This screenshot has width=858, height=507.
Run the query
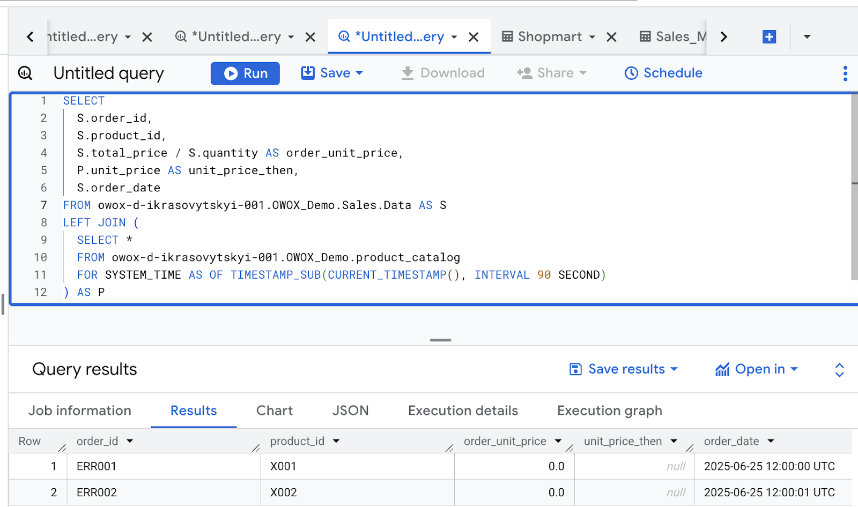click(x=245, y=73)
